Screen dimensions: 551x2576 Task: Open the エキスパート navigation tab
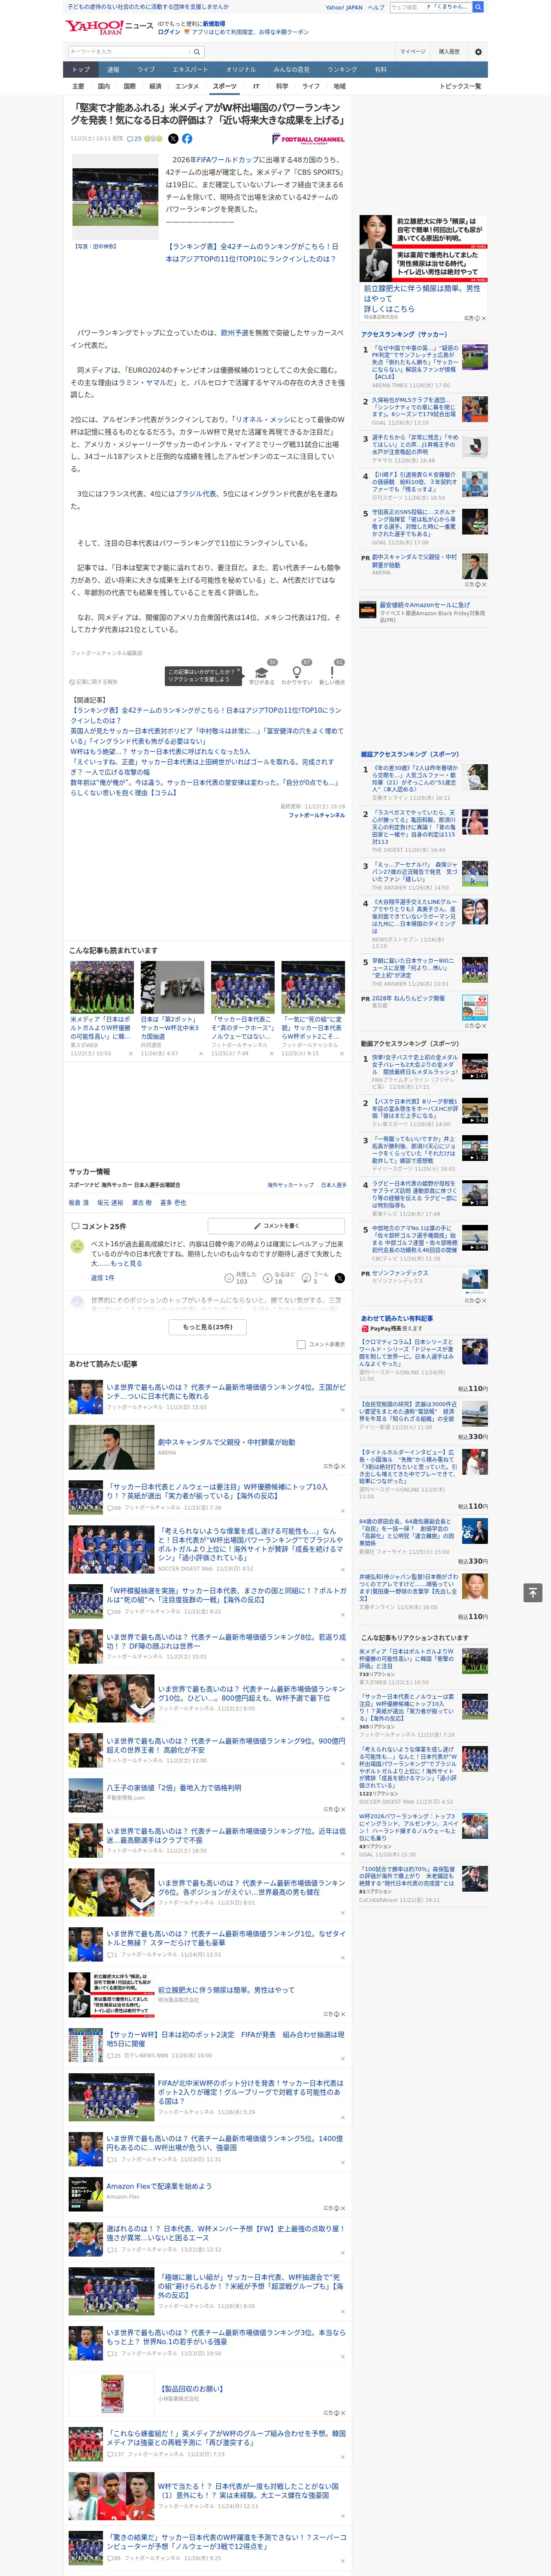[x=190, y=70]
